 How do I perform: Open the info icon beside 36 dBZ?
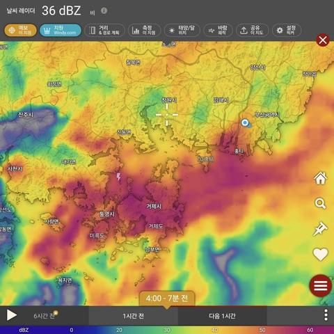pyautogui.click(x=104, y=10)
